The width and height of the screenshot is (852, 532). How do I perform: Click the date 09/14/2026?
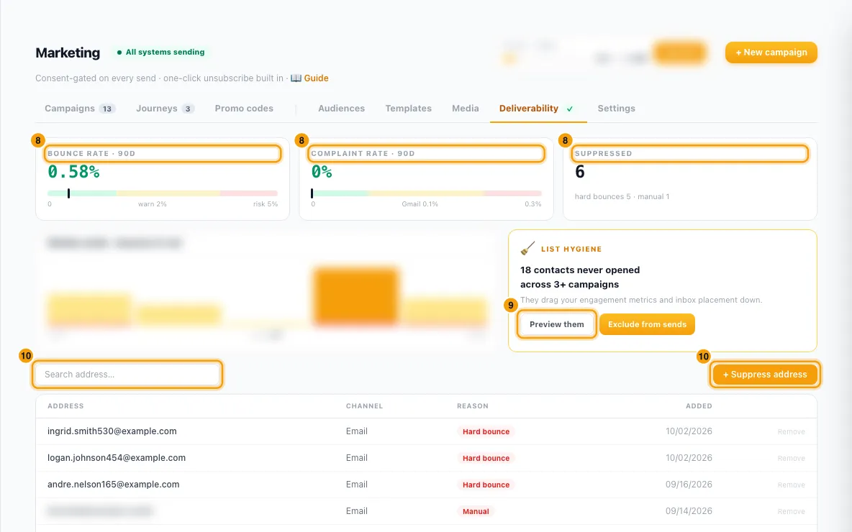pyautogui.click(x=689, y=511)
